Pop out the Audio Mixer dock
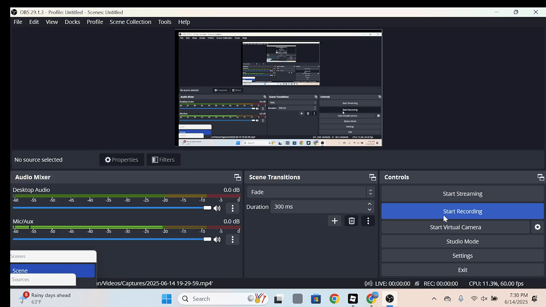Viewport: 546px width, 307px height. [x=237, y=177]
